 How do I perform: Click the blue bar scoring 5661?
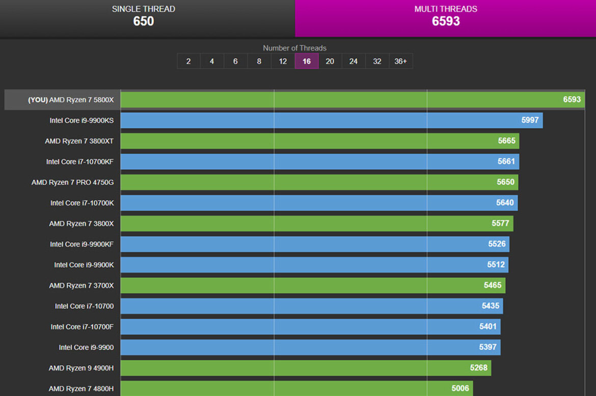pyautogui.click(x=320, y=162)
